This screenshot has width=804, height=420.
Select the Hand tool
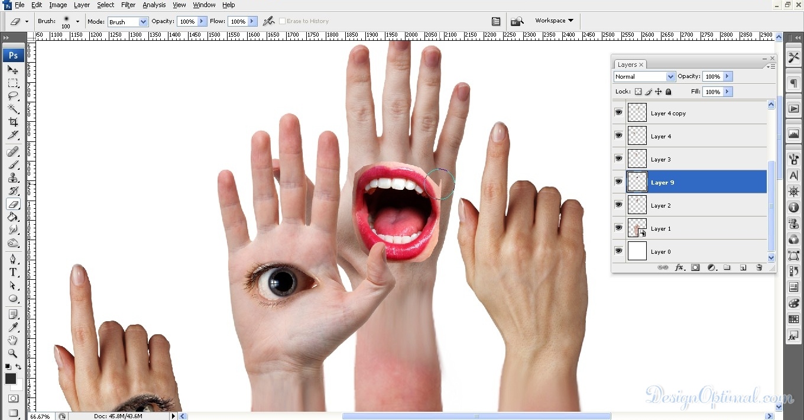click(x=13, y=341)
